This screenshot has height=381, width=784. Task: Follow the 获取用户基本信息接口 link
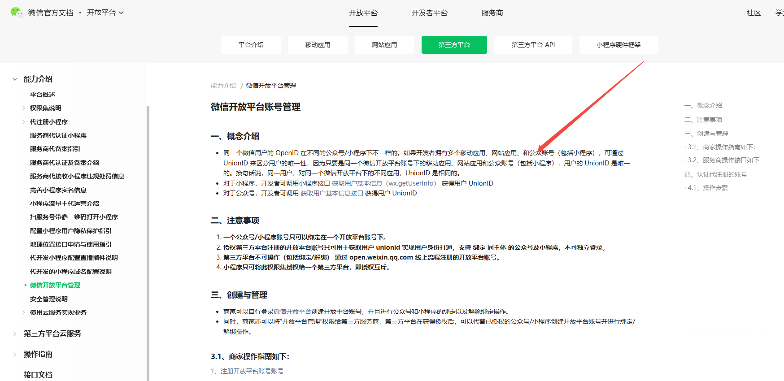(x=332, y=193)
